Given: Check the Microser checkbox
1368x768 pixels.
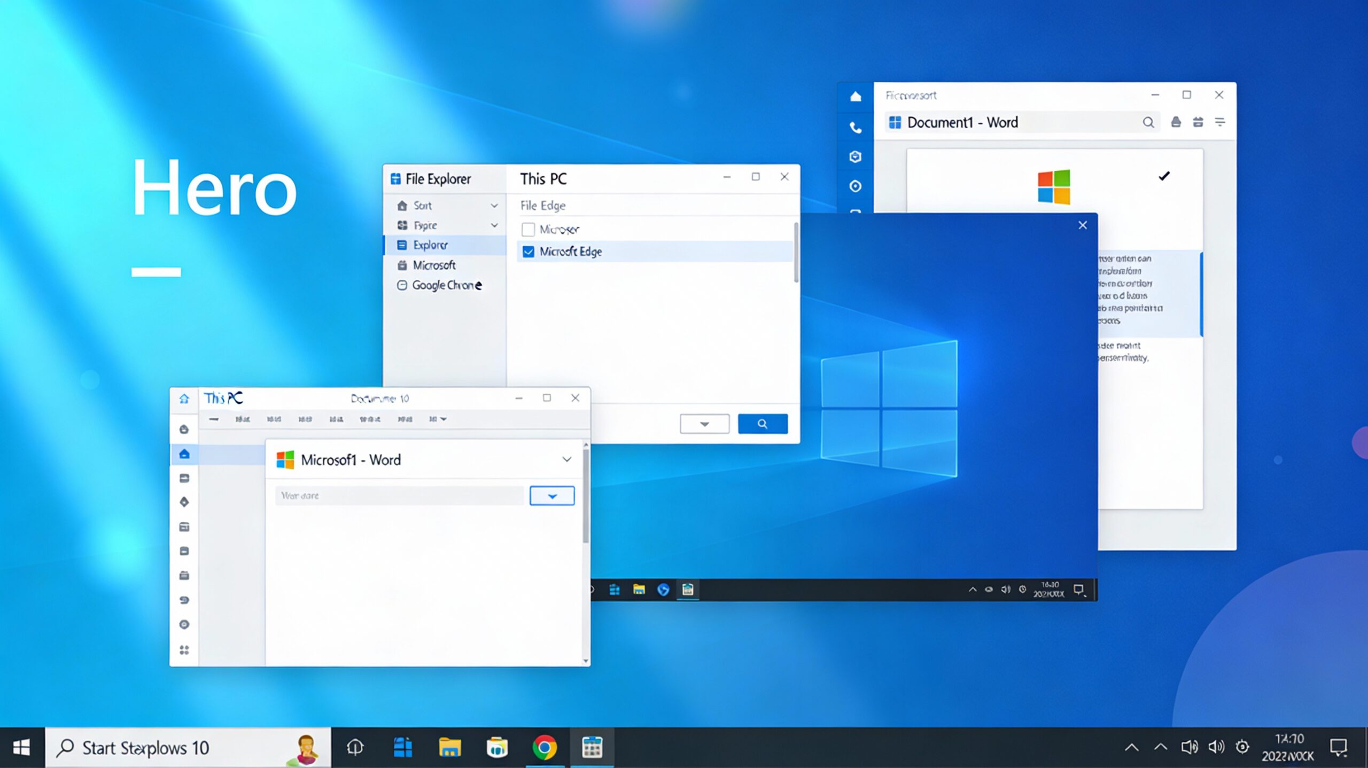Looking at the screenshot, I should pyautogui.click(x=528, y=230).
